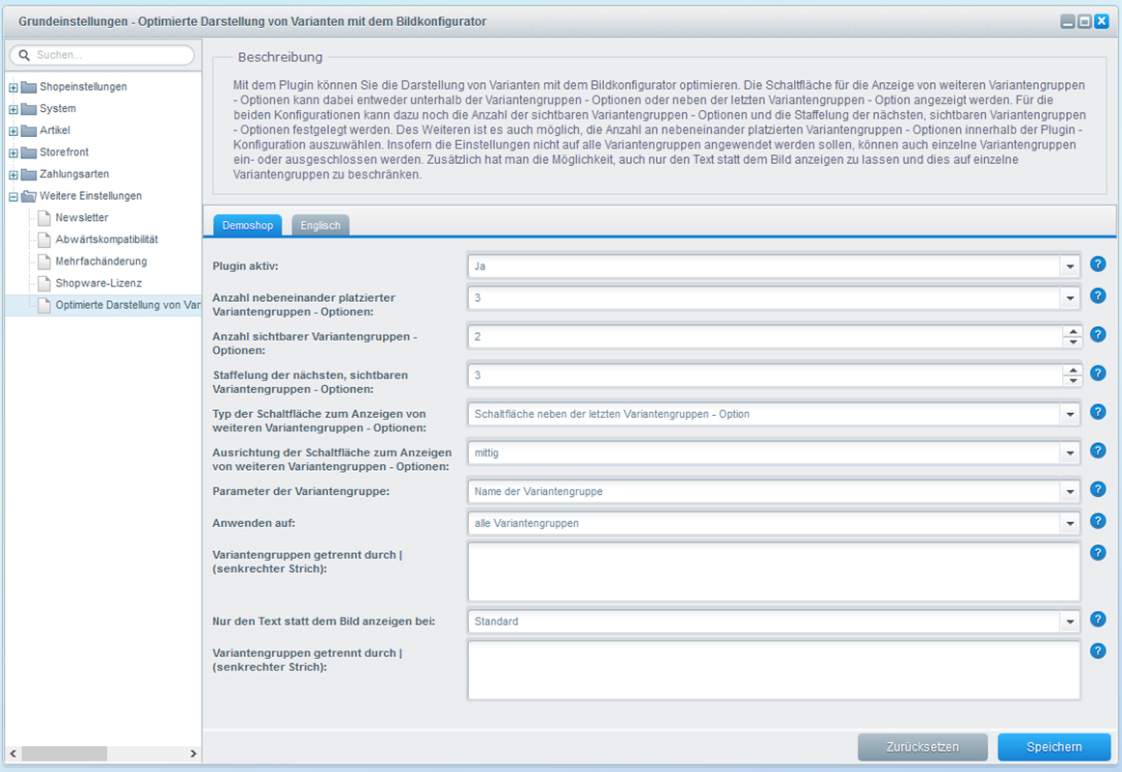
Task: Expand the Artikel tree node
Action: point(13,131)
